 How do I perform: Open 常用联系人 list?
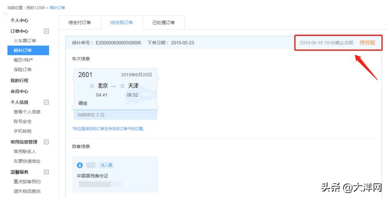coord(25,151)
